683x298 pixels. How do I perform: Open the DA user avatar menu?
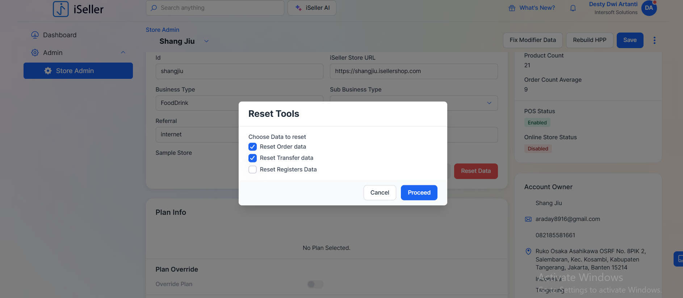coord(649,8)
